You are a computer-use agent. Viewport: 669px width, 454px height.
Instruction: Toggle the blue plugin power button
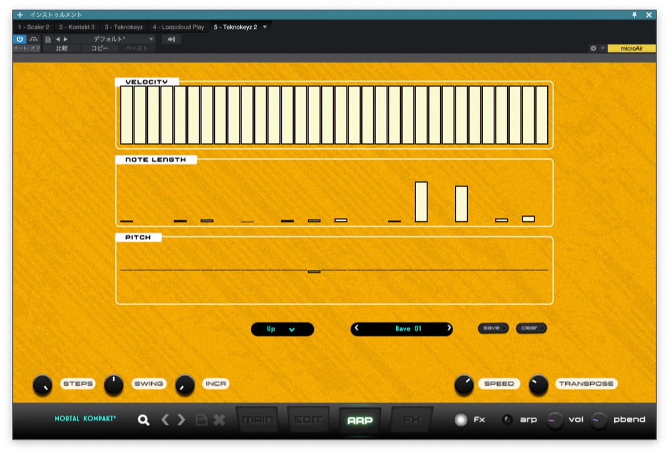(18, 38)
